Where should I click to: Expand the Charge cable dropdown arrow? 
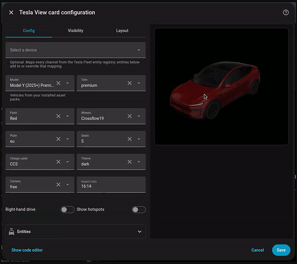pos(67,162)
